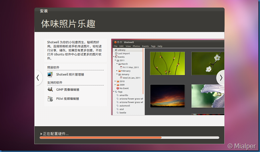The image size is (260, 152).
Task: Close the Shotwell window with orange button
Action: pyautogui.click(x=115, y=42)
